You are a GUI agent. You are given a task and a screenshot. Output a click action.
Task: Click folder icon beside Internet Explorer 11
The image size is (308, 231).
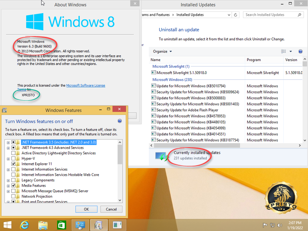click(18, 164)
